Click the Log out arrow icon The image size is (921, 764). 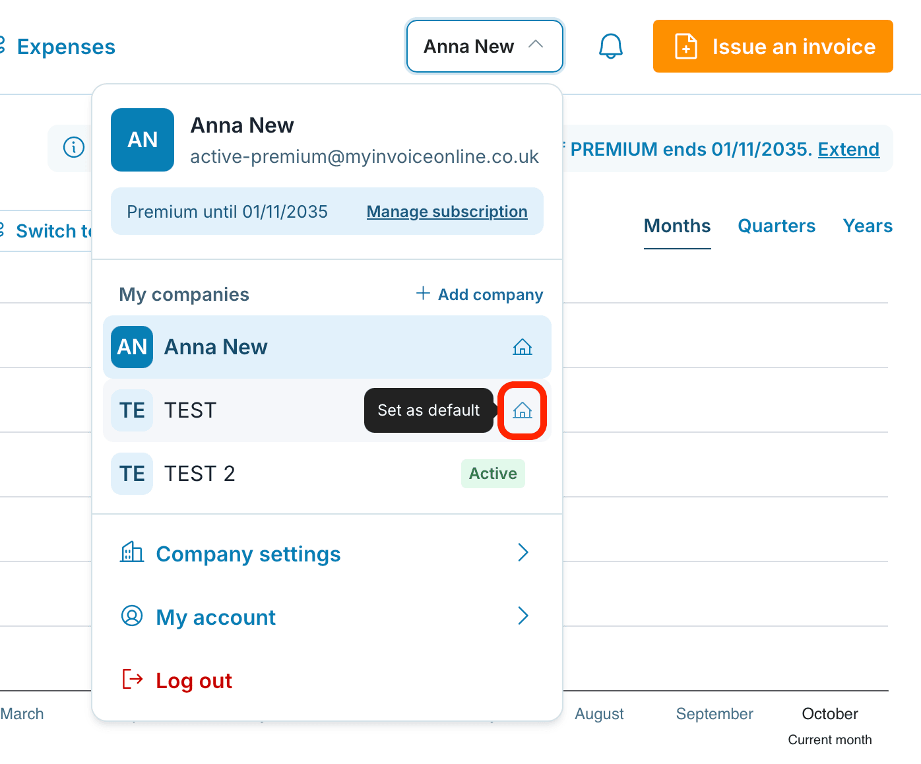(x=133, y=679)
